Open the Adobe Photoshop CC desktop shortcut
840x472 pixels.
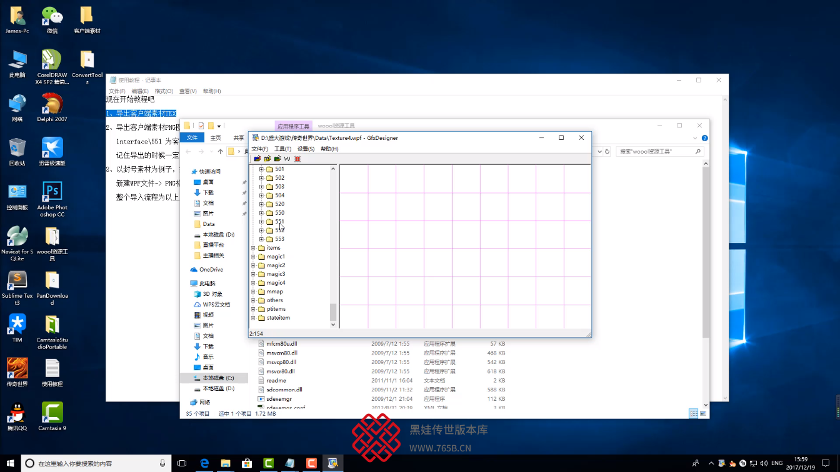(52, 200)
